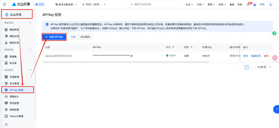Click 创建 API Key button
The width and height of the screenshot is (279, 128).
[x=54, y=37]
